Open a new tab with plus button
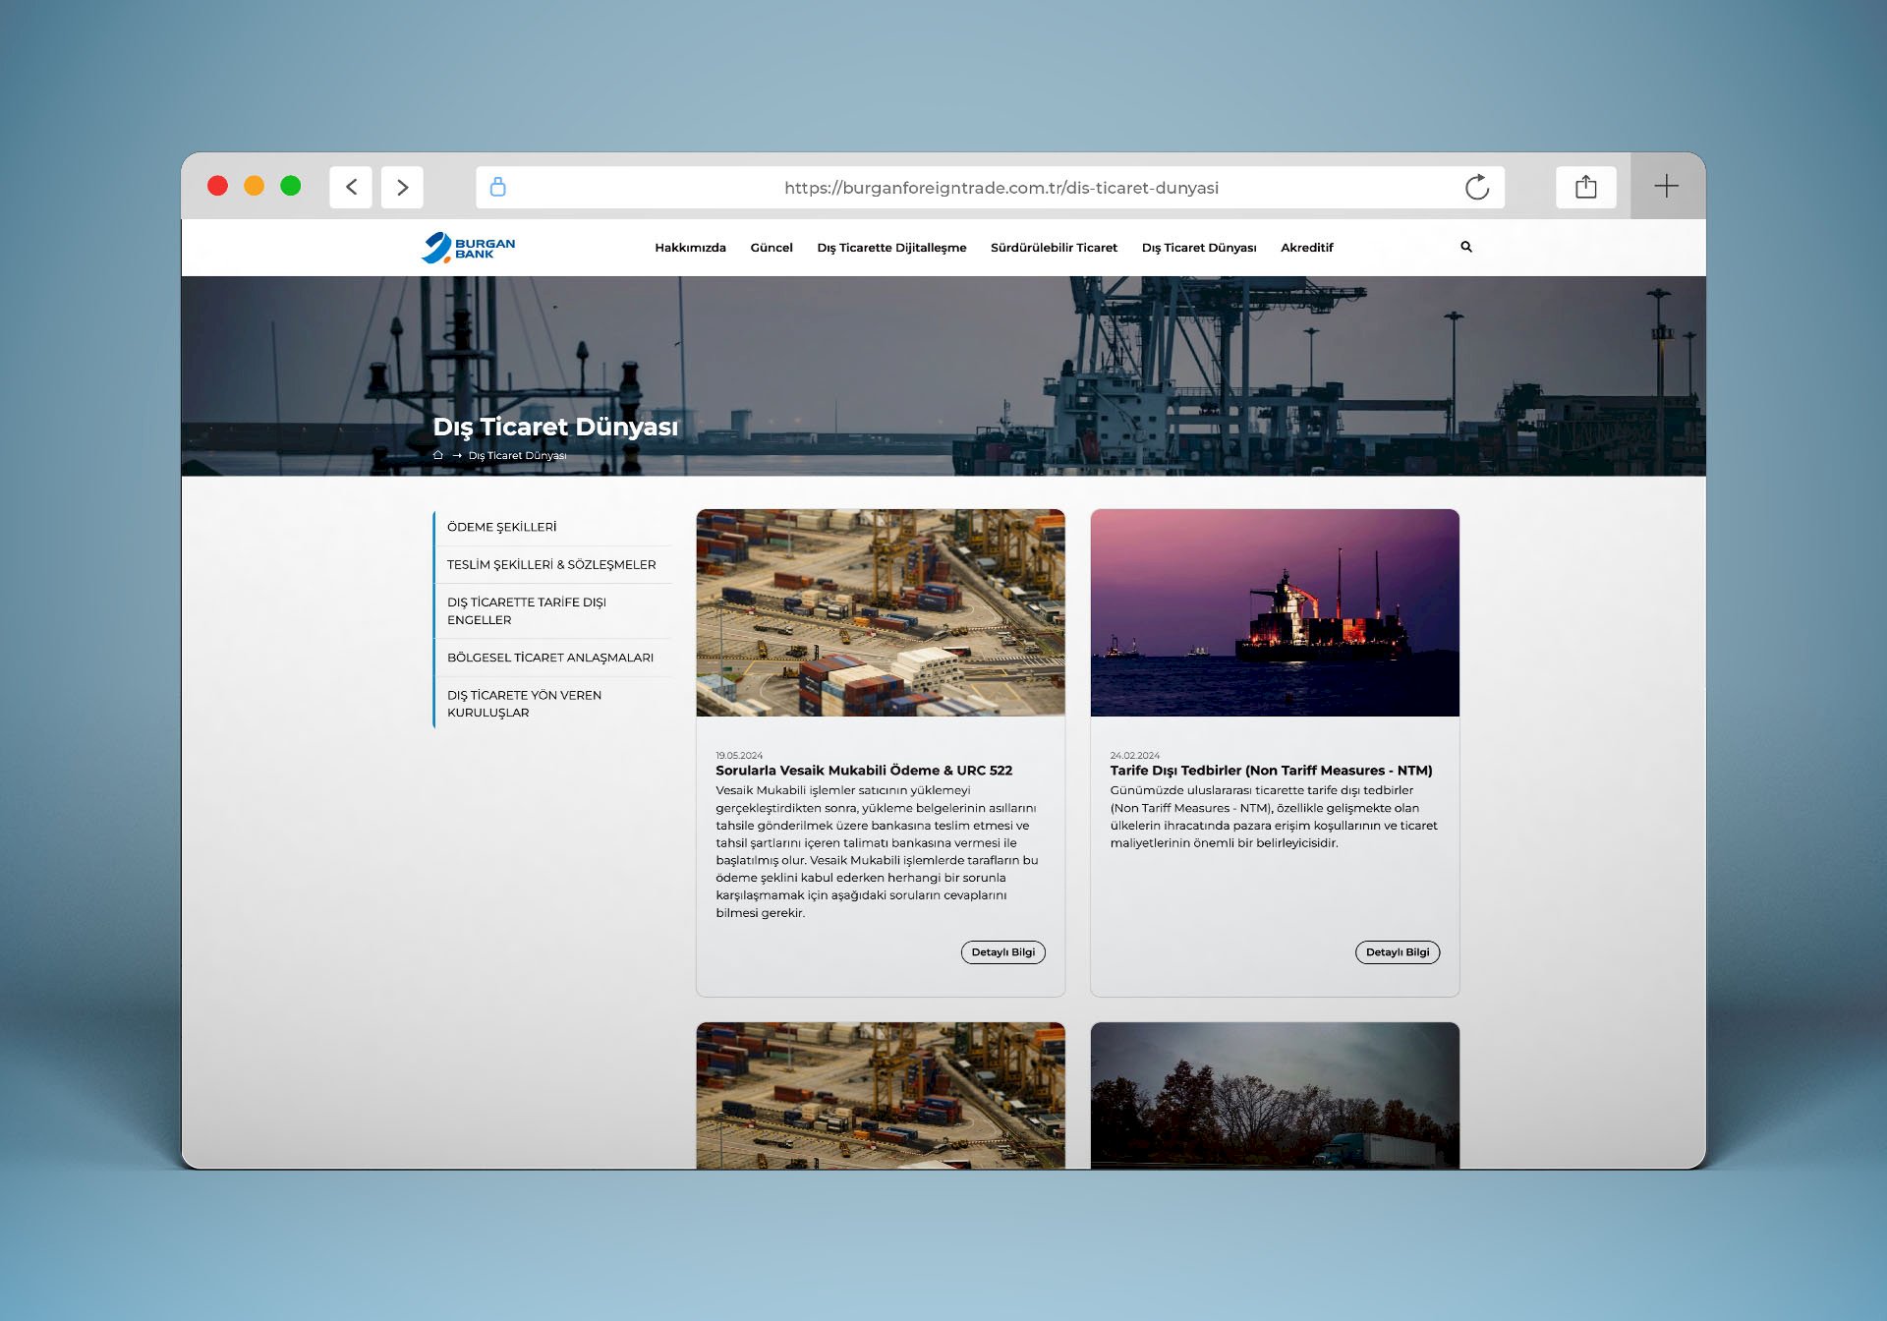 (x=1666, y=187)
